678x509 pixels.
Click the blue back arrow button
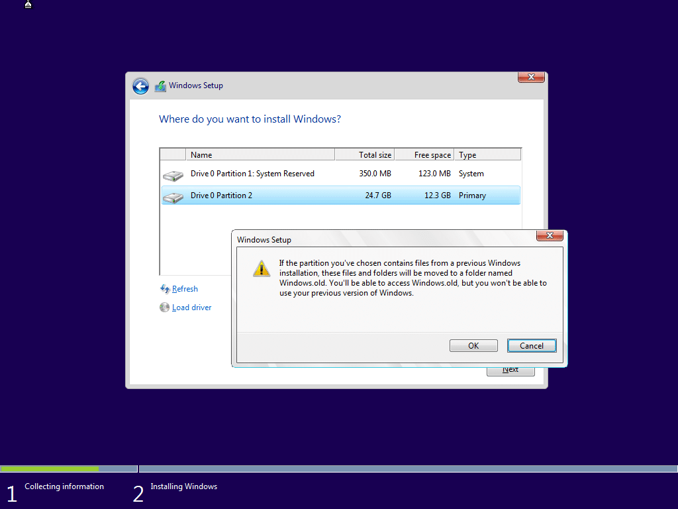coord(140,86)
